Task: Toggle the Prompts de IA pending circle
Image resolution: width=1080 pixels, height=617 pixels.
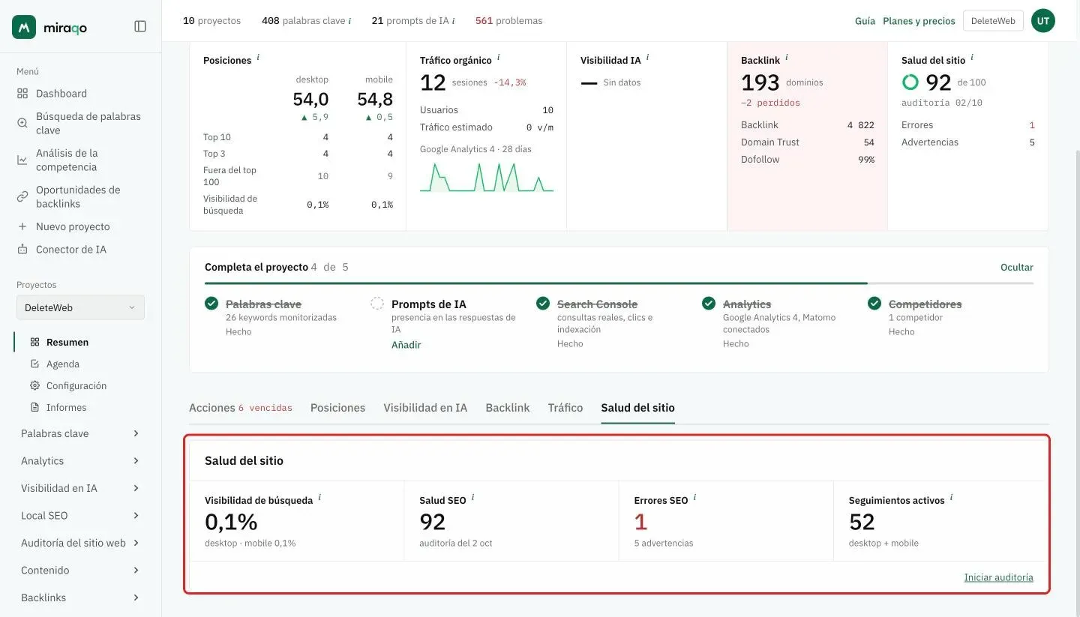Action: pyautogui.click(x=377, y=304)
